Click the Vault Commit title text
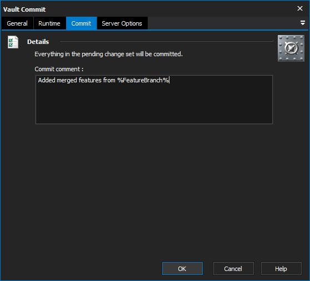The height and width of the screenshot is (281, 310). [24, 9]
